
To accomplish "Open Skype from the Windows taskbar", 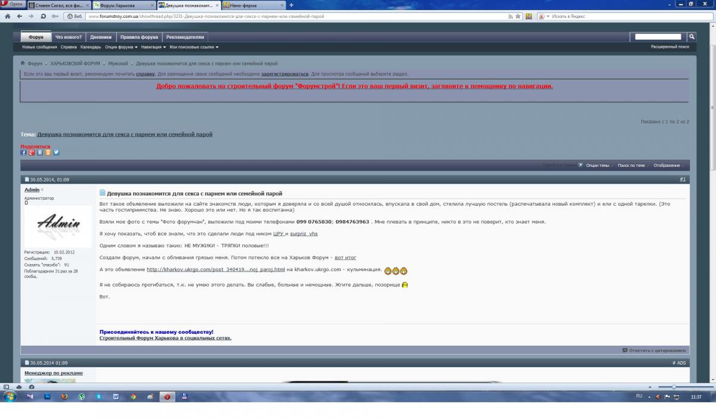I will [98, 396].
